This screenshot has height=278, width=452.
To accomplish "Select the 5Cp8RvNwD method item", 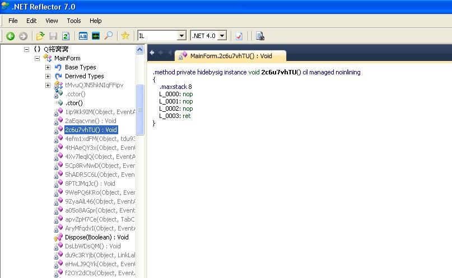I will pyautogui.click(x=100, y=166).
